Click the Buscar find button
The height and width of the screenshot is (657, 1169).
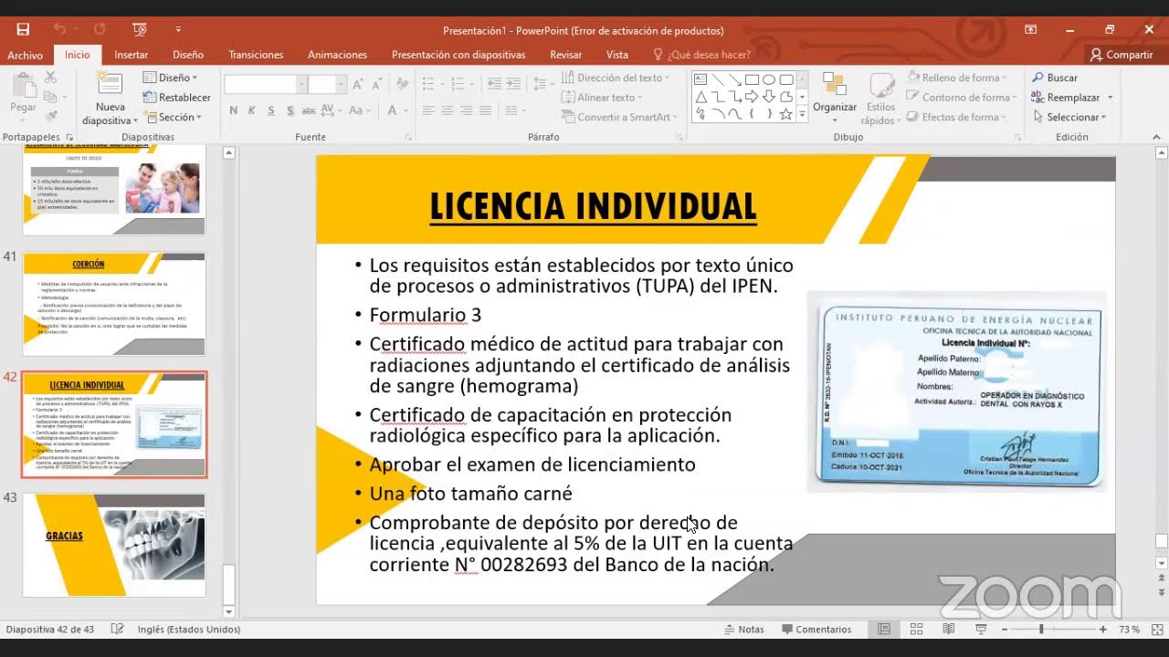click(x=1055, y=78)
